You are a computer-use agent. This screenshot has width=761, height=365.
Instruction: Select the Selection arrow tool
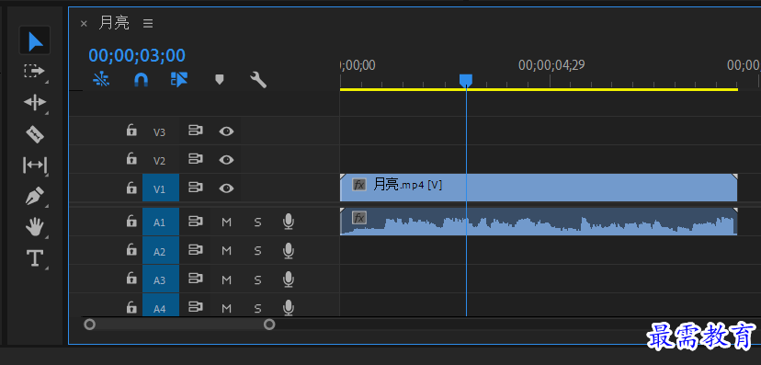pyautogui.click(x=35, y=40)
